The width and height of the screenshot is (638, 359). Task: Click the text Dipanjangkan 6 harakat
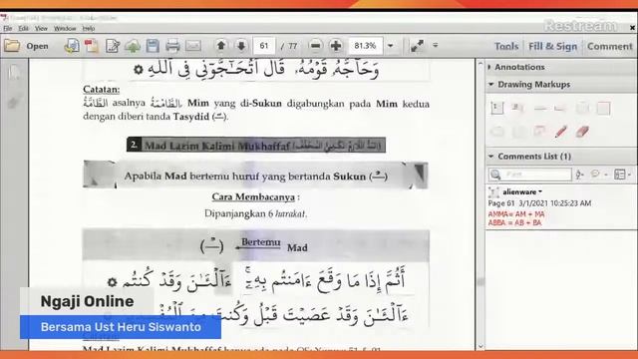(255, 213)
